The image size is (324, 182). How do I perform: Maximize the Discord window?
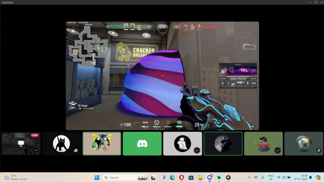[x=316, y=2]
